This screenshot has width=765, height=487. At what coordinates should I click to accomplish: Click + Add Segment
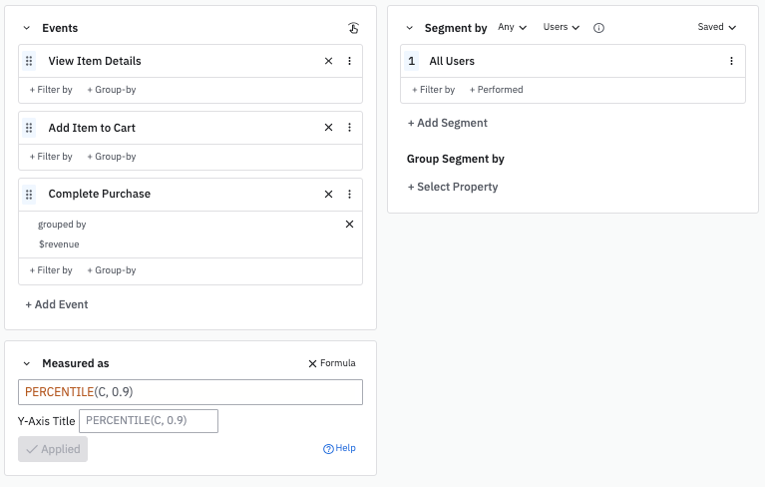coord(448,123)
